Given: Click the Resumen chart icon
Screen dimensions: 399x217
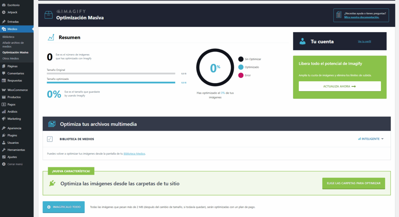Looking at the screenshot, I should (51, 37).
